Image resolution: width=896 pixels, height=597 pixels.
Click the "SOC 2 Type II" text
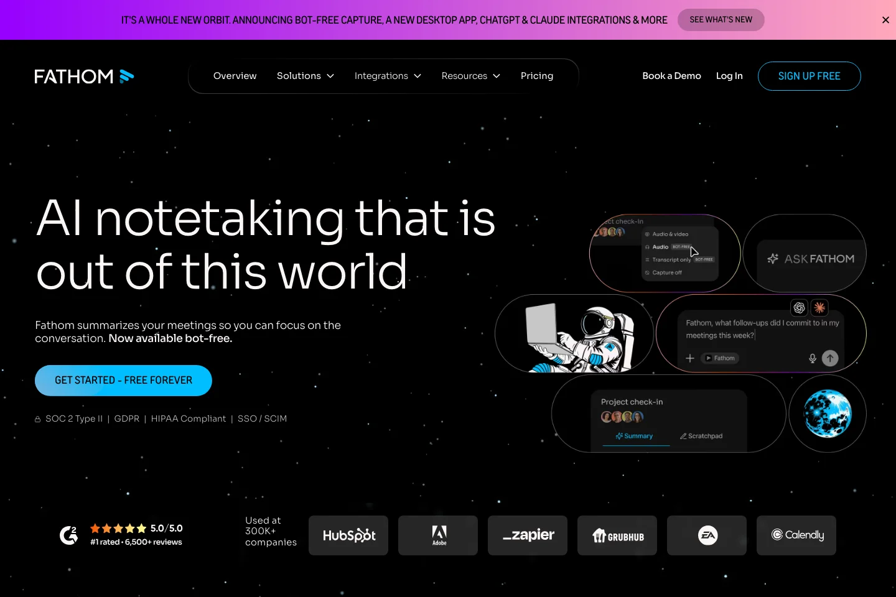74,419
